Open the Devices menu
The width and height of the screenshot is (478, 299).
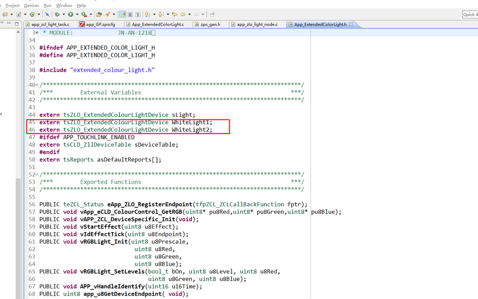coord(32,5)
